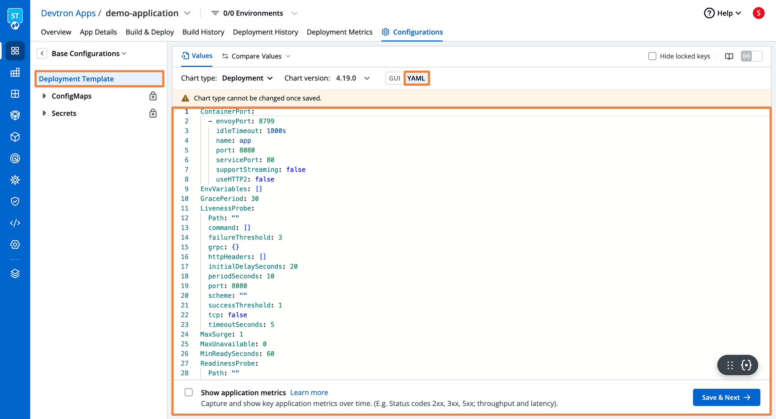Open the demo-application name dropdown
776x419 pixels.
click(187, 13)
